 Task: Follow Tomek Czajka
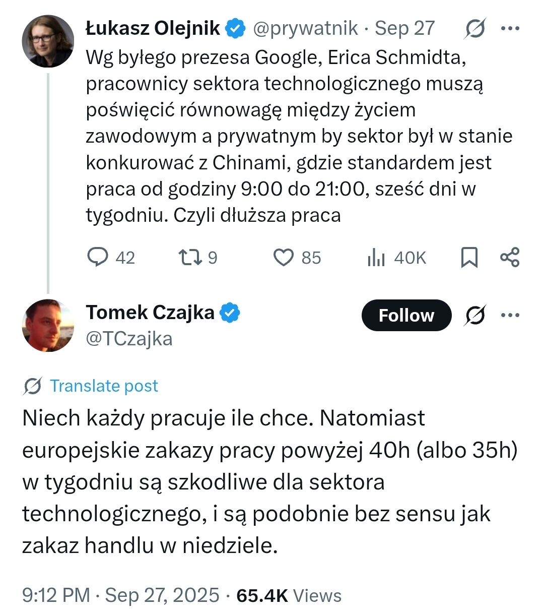pyautogui.click(x=406, y=316)
